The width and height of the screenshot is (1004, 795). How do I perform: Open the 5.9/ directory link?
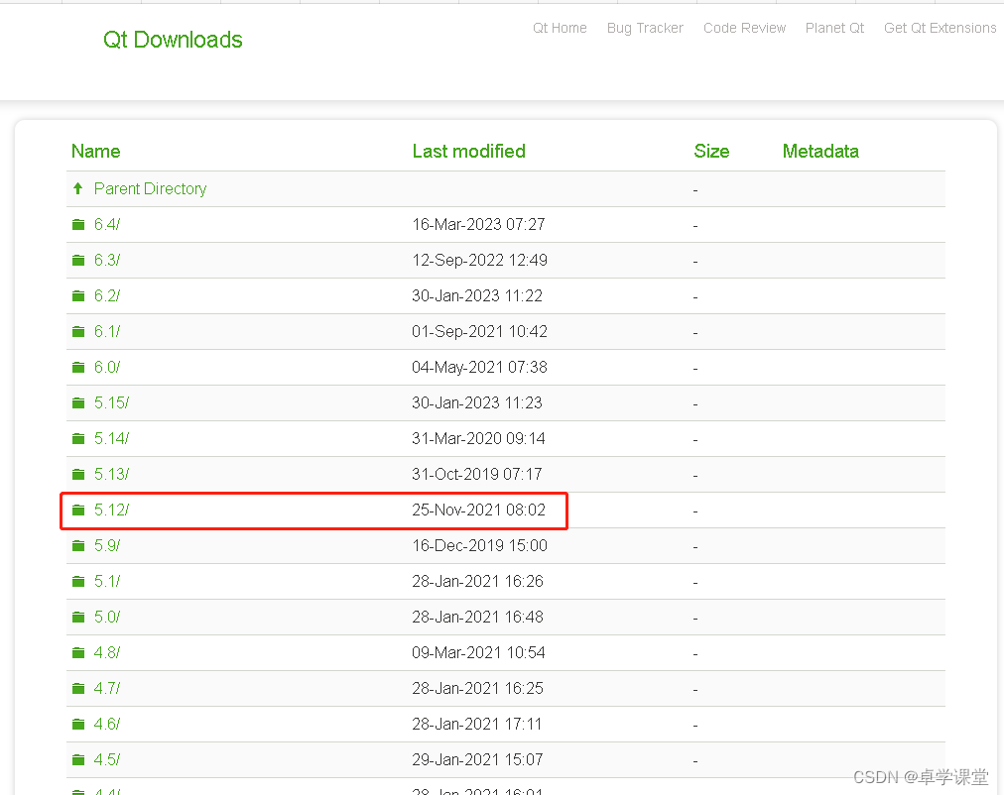pyautogui.click(x=107, y=546)
